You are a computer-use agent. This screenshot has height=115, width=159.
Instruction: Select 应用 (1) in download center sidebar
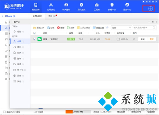pos(20,41)
